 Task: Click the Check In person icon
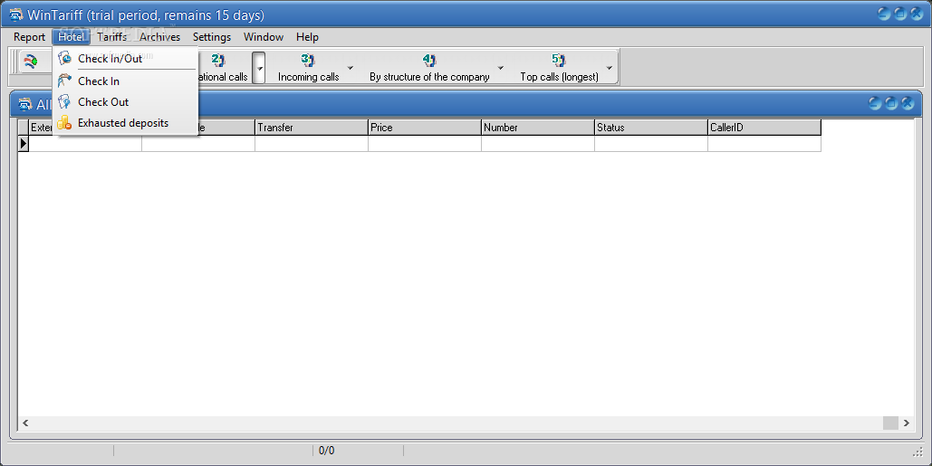(x=65, y=81)
